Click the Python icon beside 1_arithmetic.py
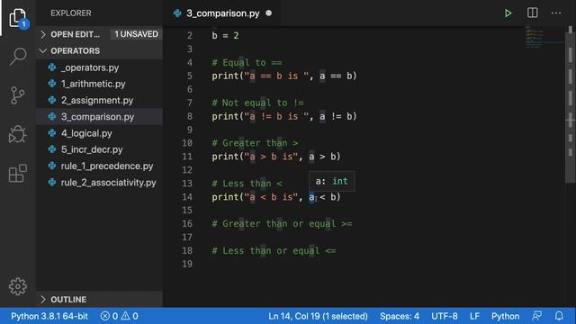 point(52,84)
